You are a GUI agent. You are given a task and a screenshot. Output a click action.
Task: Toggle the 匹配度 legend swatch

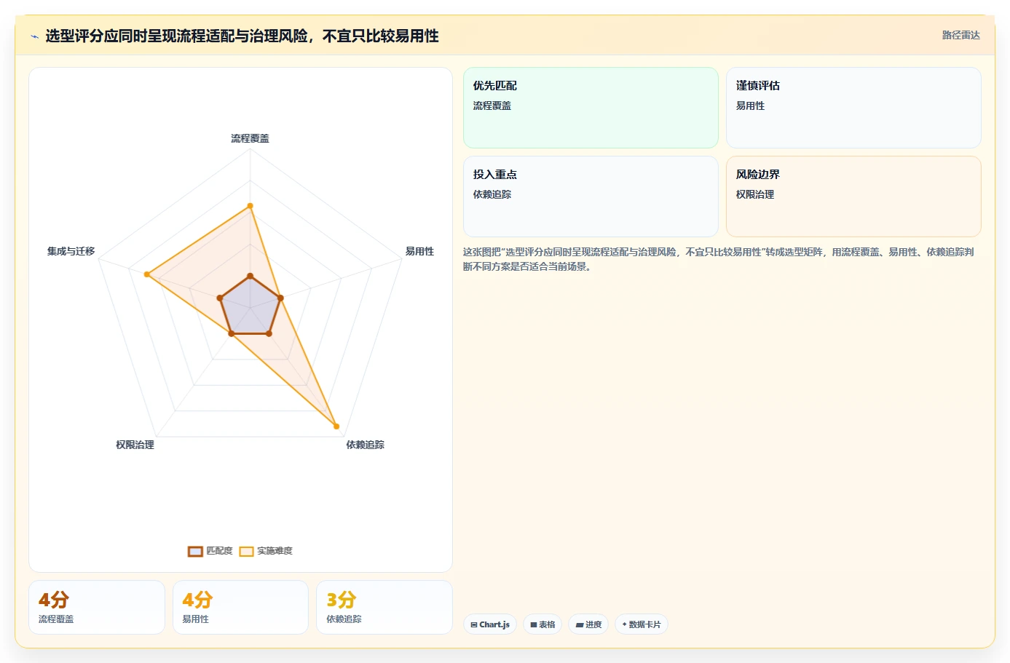point(195,551)
